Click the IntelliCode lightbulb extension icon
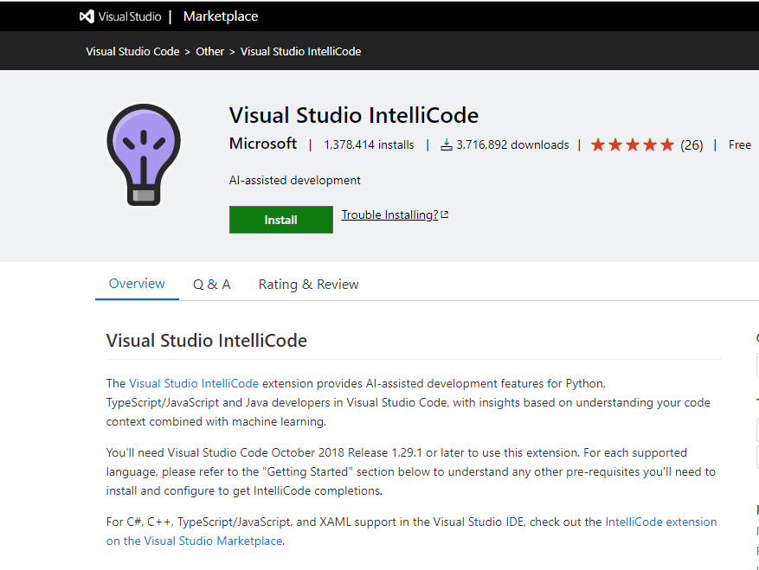Screen dimensions: 759x570 (144, 154)
